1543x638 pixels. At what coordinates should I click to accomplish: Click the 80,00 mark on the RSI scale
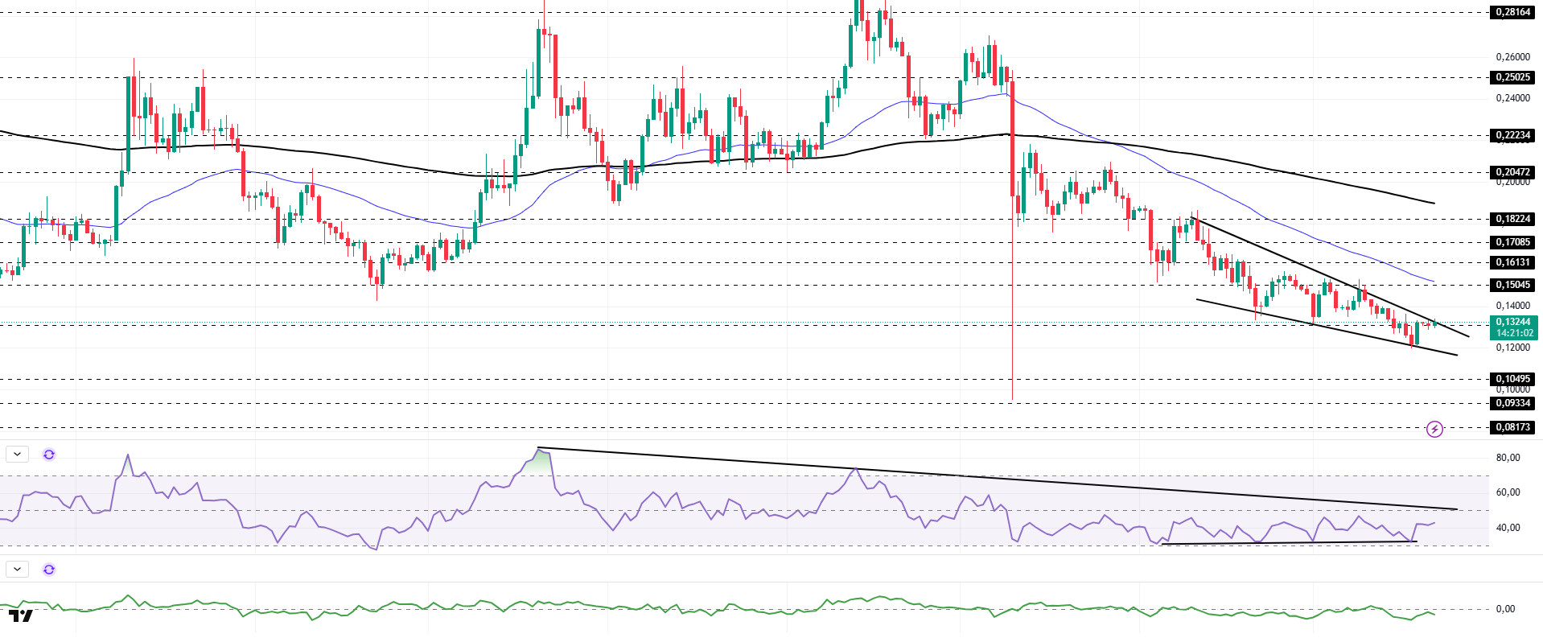click(1508, 458)
